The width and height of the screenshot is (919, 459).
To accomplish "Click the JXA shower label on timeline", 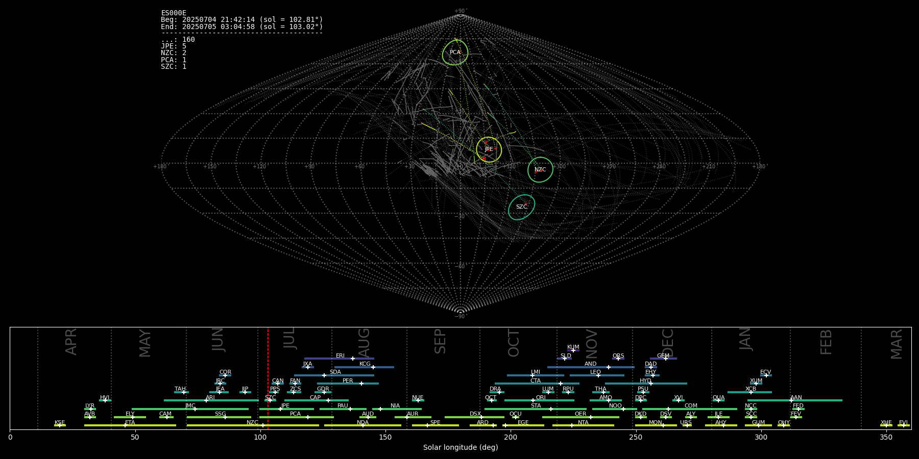I will tap(307, 364).
